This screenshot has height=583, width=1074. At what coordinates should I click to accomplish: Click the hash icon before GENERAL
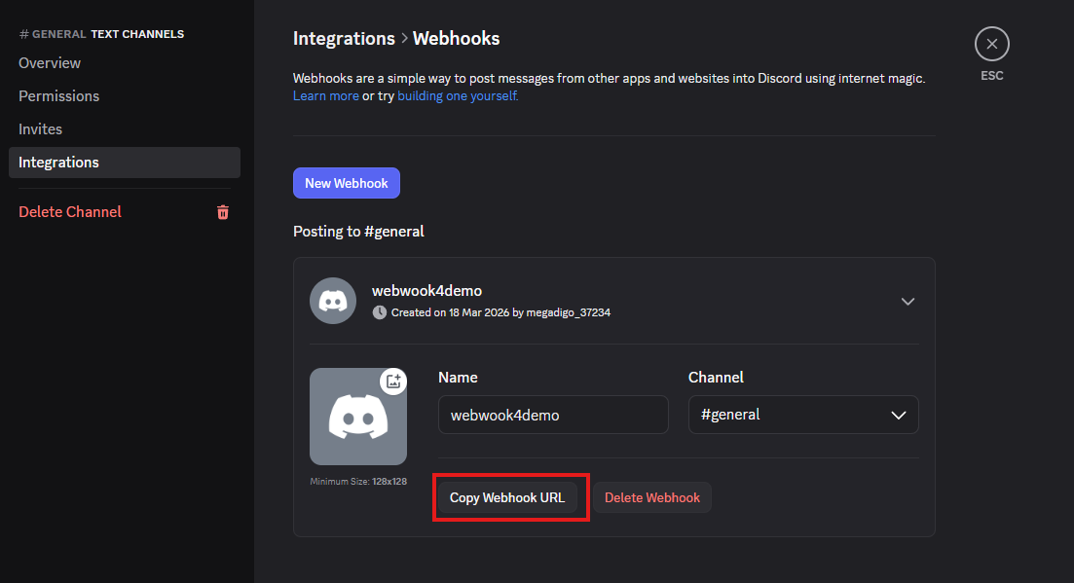tap(22, 33)
